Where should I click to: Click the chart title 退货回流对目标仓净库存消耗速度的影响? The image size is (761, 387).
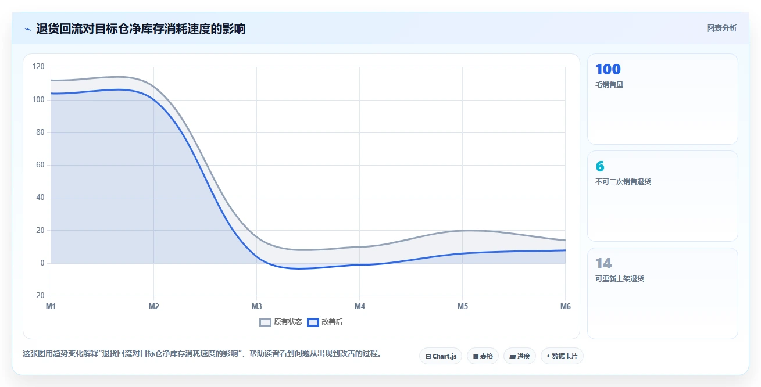point(141,28)
